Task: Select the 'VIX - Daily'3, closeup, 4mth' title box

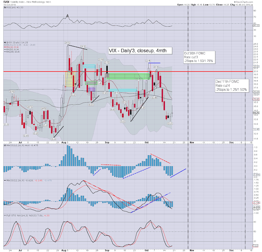Action: [x=140, y=50]
